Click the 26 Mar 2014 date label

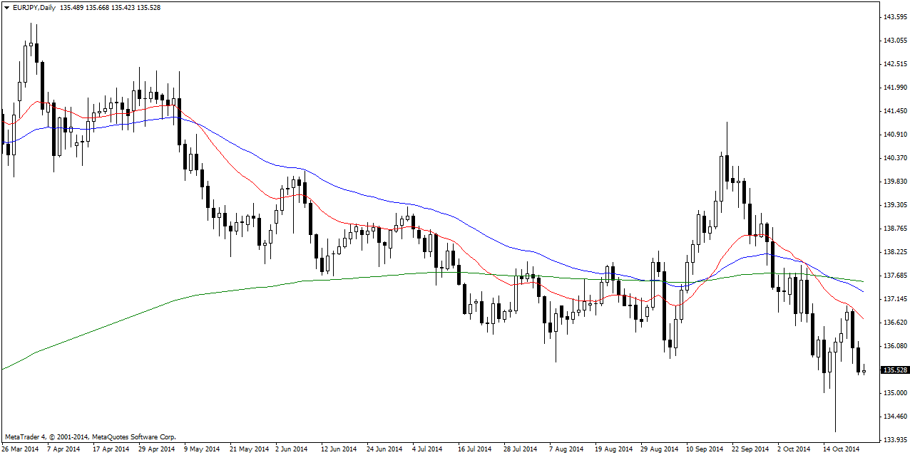21,449
